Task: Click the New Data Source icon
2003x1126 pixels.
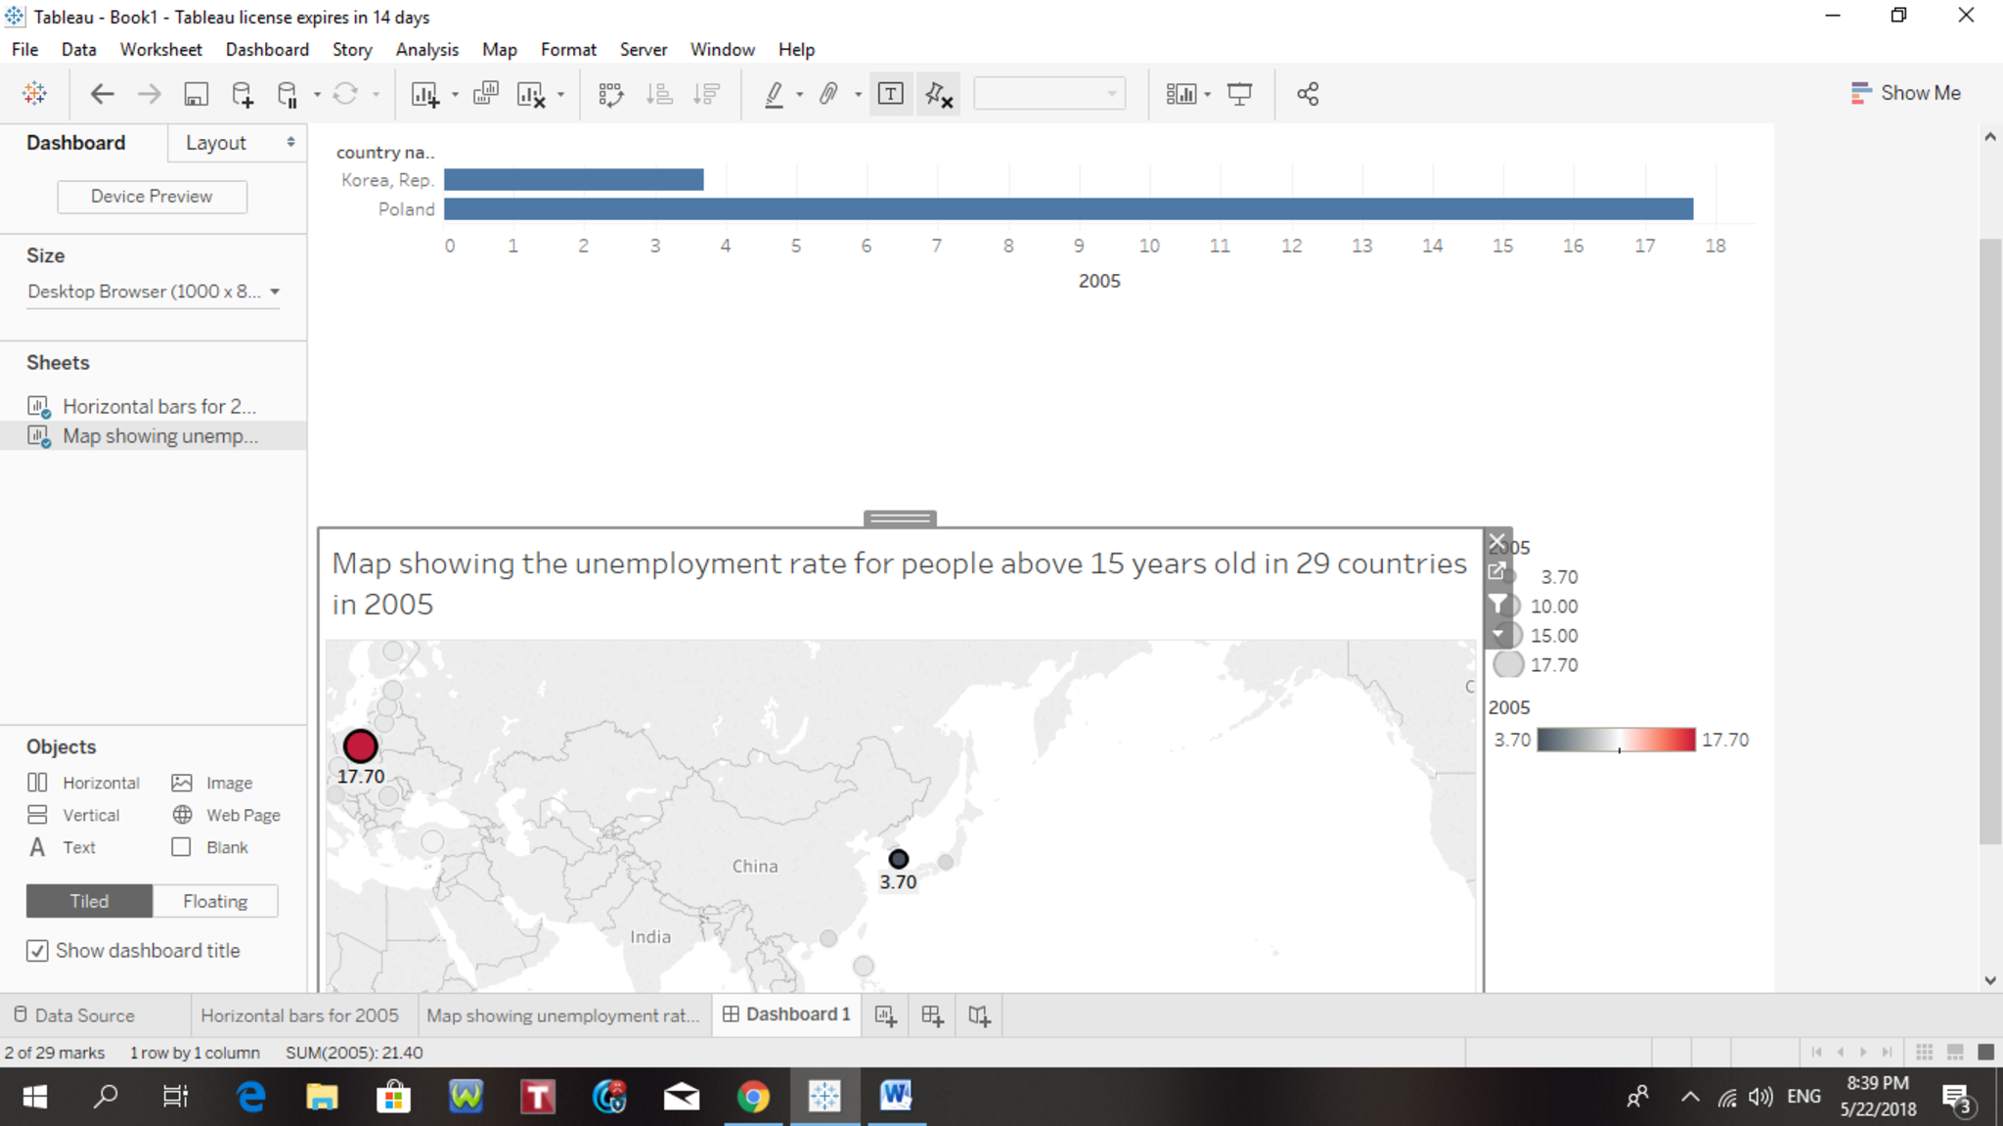Action: (242, 94)
